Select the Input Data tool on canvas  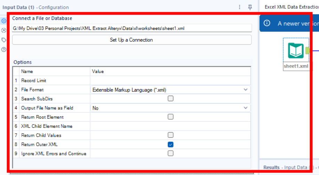(x=296, y=50)
